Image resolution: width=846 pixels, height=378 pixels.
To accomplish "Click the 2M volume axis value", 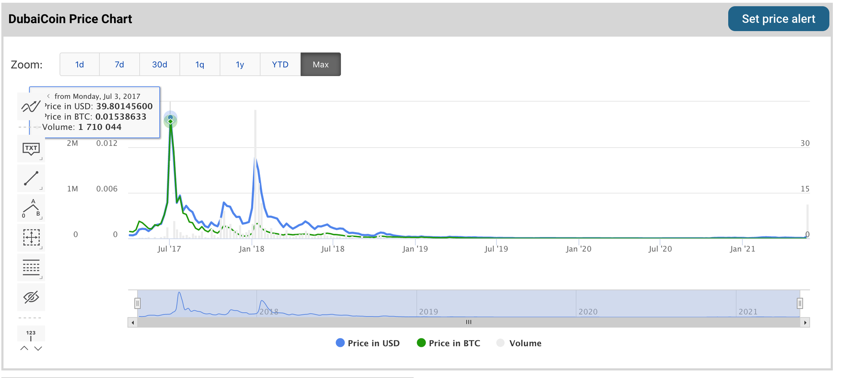I will click(x=72, y=143).
